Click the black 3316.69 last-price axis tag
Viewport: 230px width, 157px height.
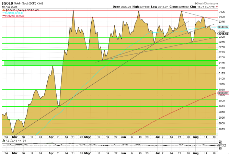(x=223, y=34)
